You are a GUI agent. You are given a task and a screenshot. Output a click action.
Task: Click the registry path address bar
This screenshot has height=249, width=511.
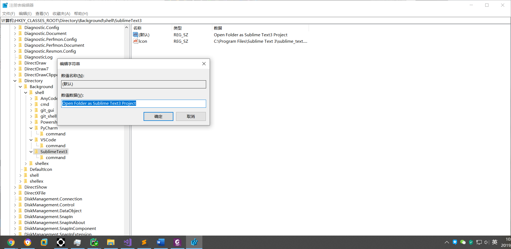point(255,20)
